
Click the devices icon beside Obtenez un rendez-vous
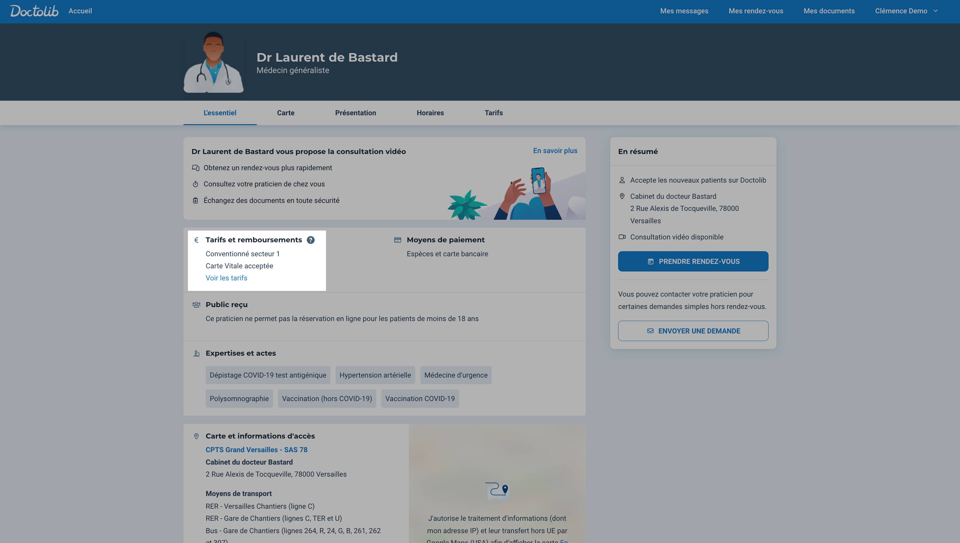tap(195, 168)
